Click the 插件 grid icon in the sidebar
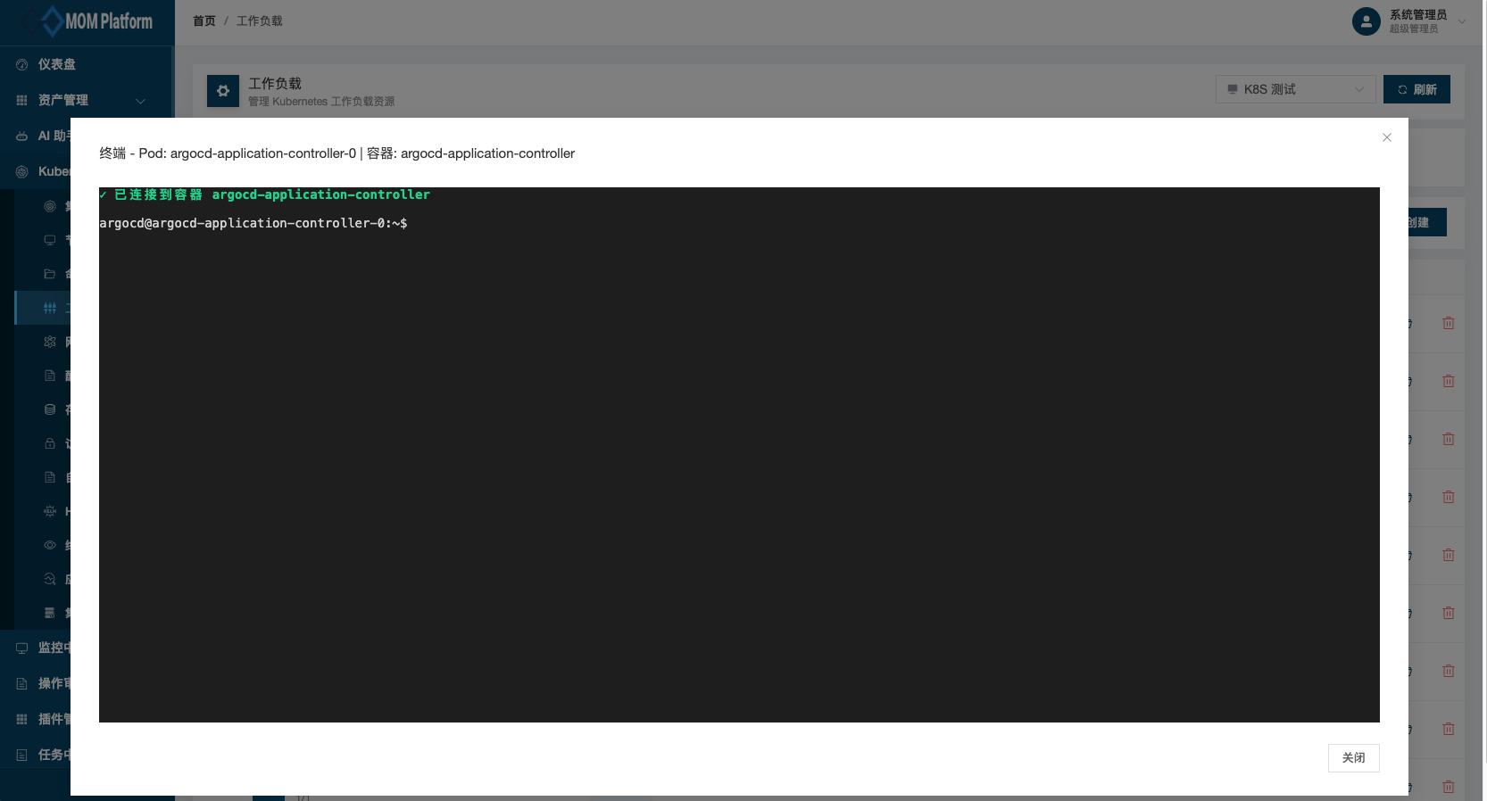 click(x=22, y=719)
